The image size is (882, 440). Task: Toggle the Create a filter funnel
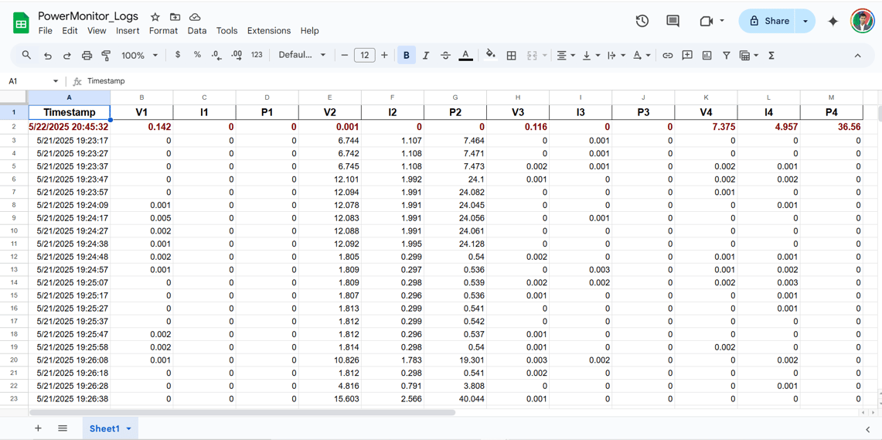(726, 55)
